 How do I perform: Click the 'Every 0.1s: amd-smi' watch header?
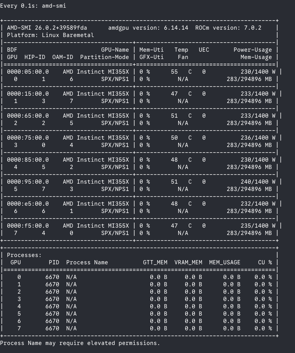(33, 6)
